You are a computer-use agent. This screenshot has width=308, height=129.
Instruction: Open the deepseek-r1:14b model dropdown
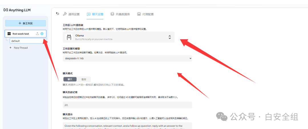(127, 58)
